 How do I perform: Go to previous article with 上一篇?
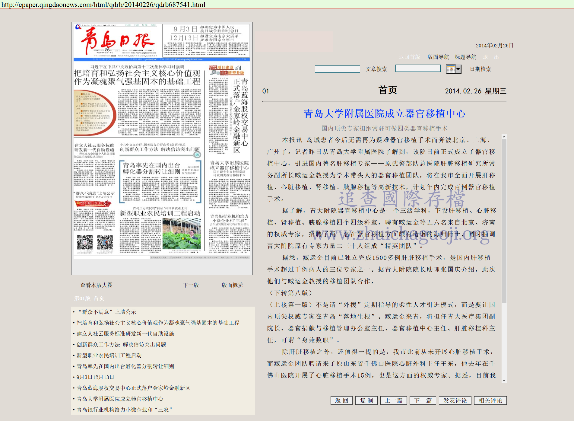393,400
